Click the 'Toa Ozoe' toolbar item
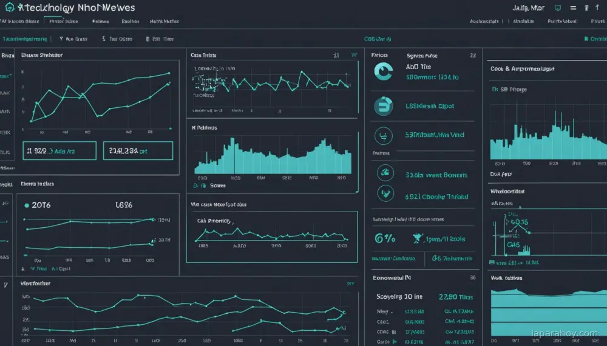 tap(120, 39)
